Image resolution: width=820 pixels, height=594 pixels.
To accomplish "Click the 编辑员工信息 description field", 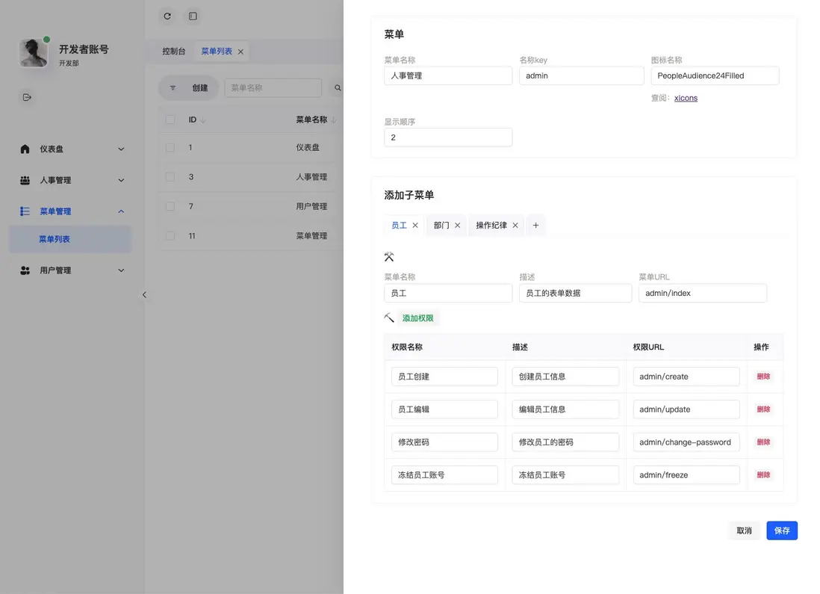I will coord(565,409).
